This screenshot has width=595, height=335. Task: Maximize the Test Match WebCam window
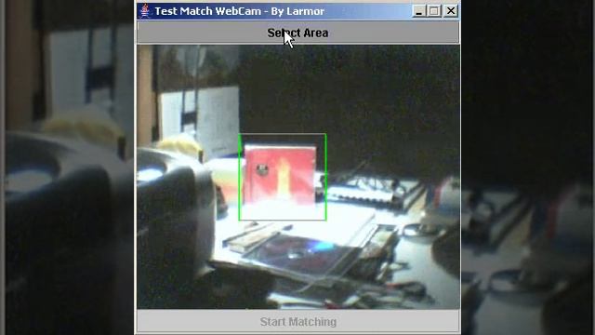point(434,11)
